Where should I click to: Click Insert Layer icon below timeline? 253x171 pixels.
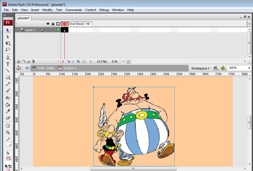point(18,61)
